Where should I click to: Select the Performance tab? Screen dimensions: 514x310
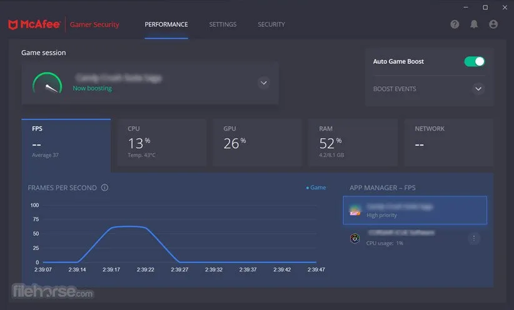click(166, 24)
